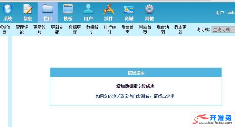
Task: Open 更新专题 submenu item
Action: click(57, 30)
